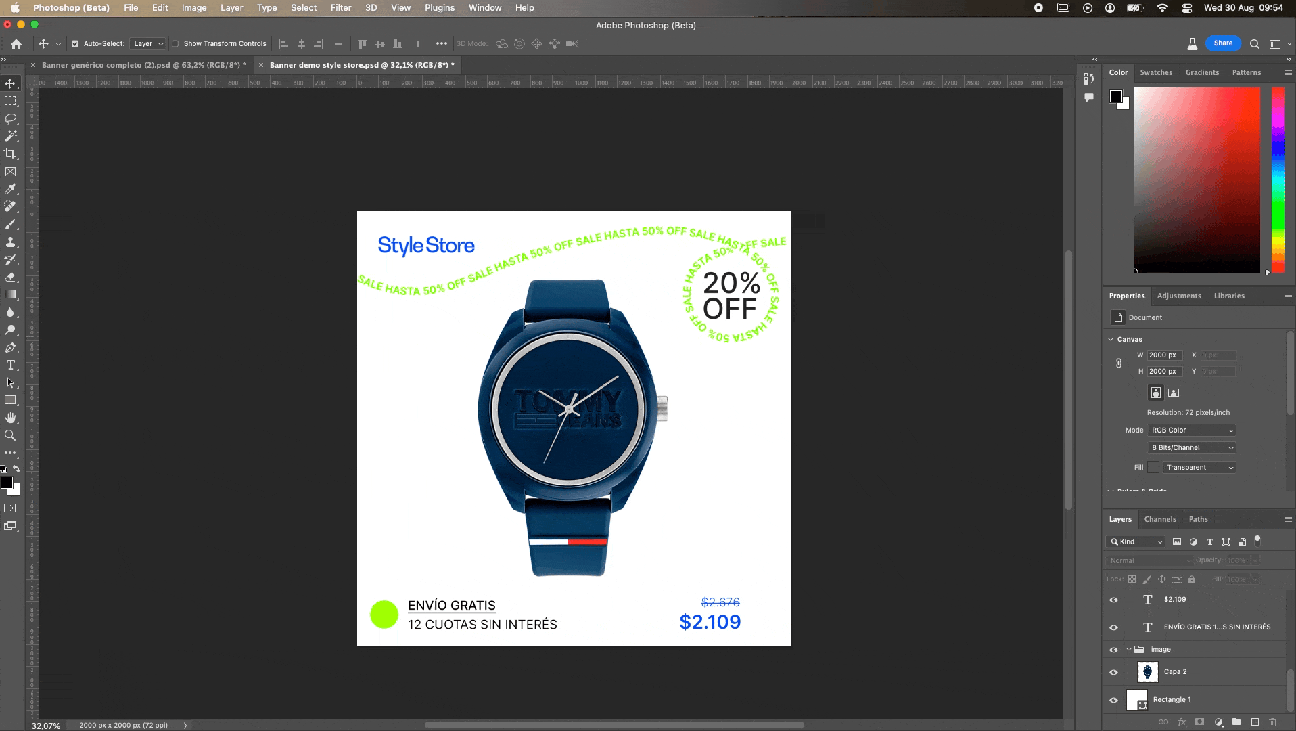Set canvas to landscape orientation button

[1174, 393]
